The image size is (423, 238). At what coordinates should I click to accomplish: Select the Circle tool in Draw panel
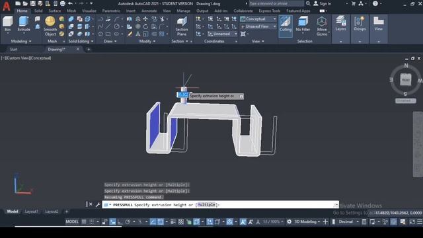pyautogui.click(x=116, y=26)
